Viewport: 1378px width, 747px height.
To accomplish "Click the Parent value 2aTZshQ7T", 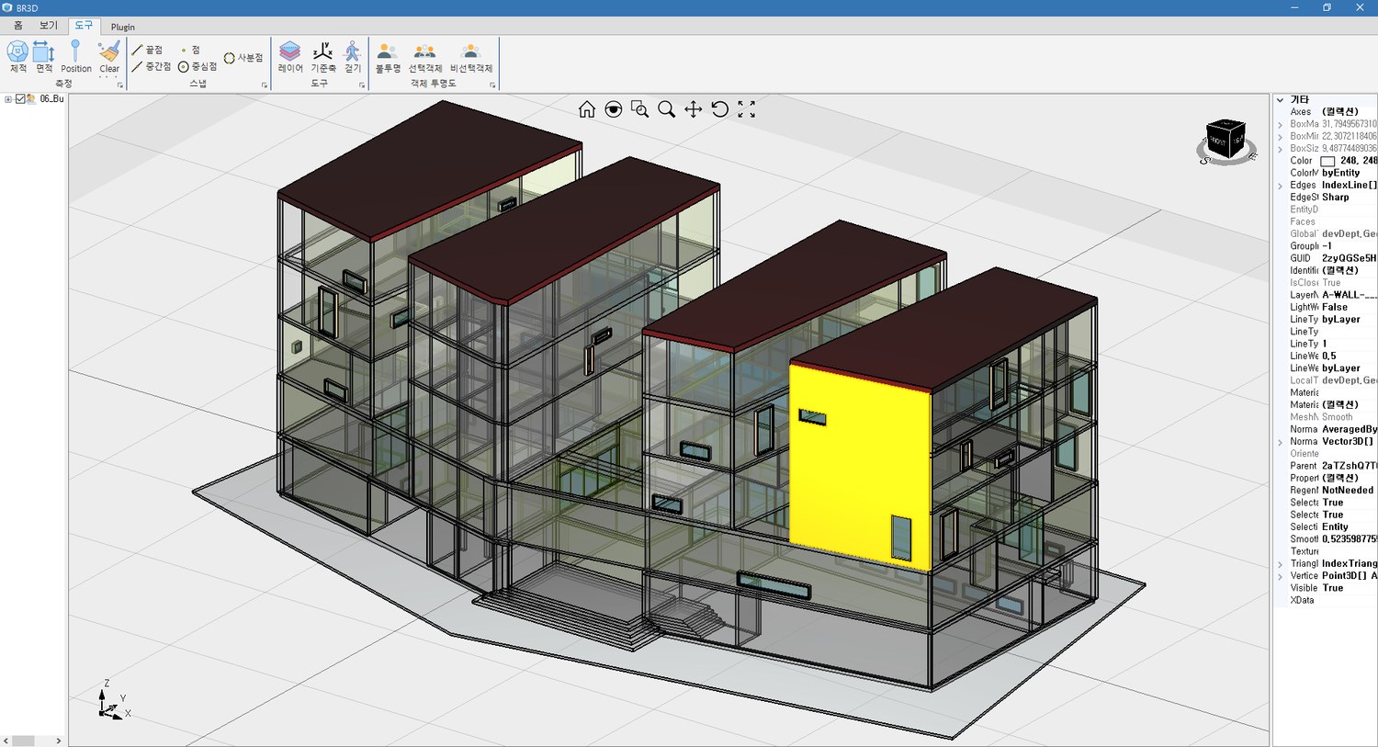I will pos(1349,466).
